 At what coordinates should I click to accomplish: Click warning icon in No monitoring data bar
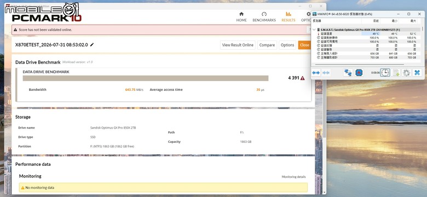tap(23, 188)
